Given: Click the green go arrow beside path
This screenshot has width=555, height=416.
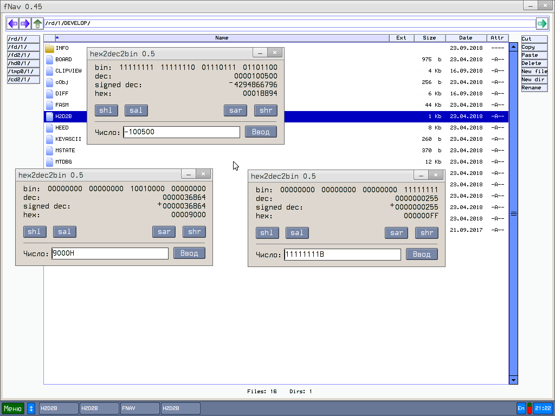Looking at the screenshot, I should pos(541,23).
